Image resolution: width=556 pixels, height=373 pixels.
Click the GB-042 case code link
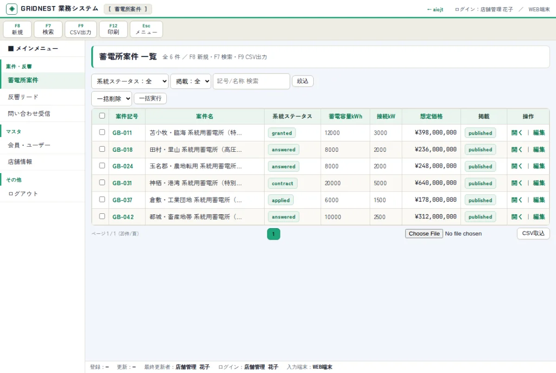pos(123,217)
